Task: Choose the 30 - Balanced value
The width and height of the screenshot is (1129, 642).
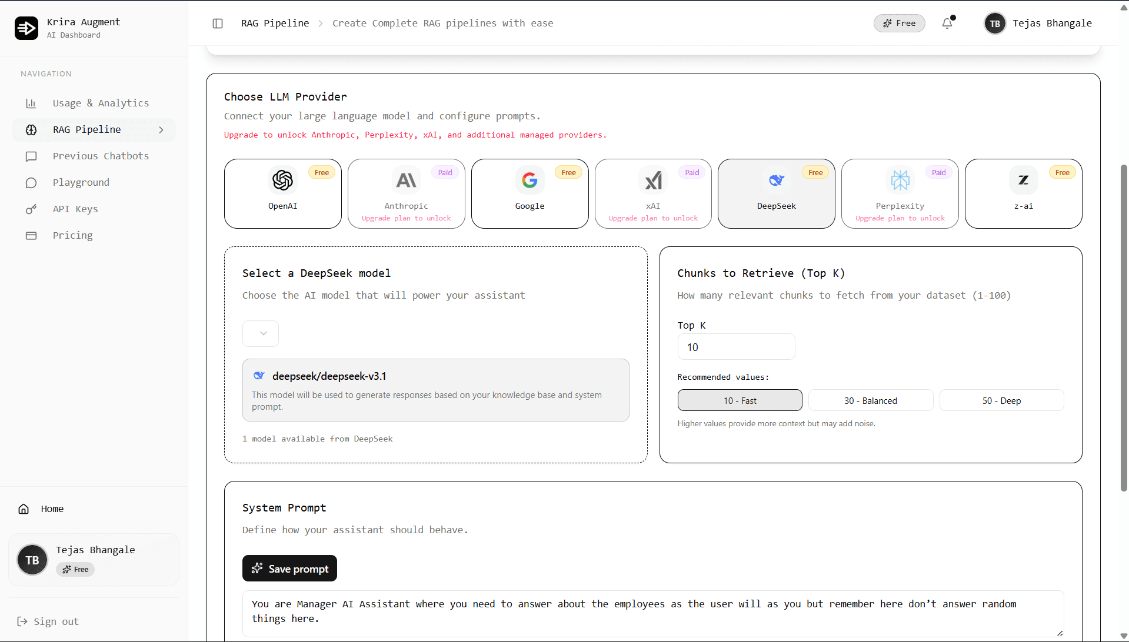Action: (x=870, y=400)
